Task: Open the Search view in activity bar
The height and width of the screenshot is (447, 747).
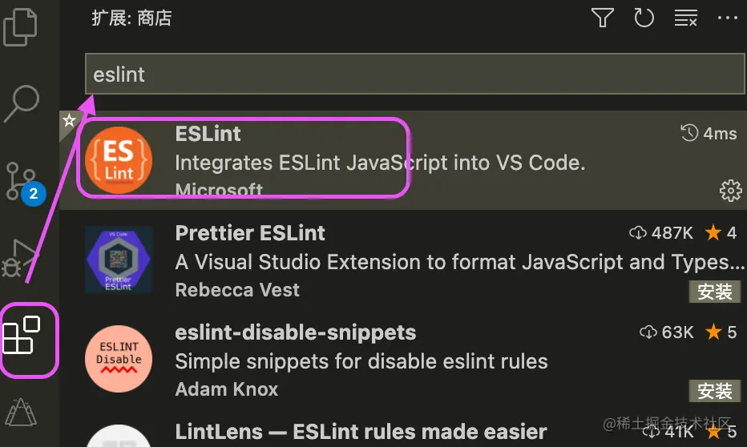Action: (x=22, y=103)
